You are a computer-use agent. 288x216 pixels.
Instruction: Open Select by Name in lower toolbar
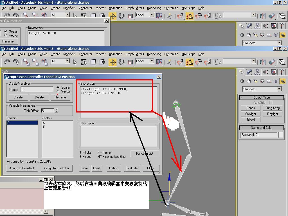click(x=84, y=62)
